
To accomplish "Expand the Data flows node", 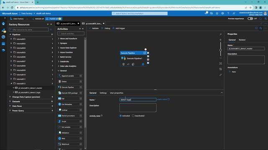I will [10, 106].
